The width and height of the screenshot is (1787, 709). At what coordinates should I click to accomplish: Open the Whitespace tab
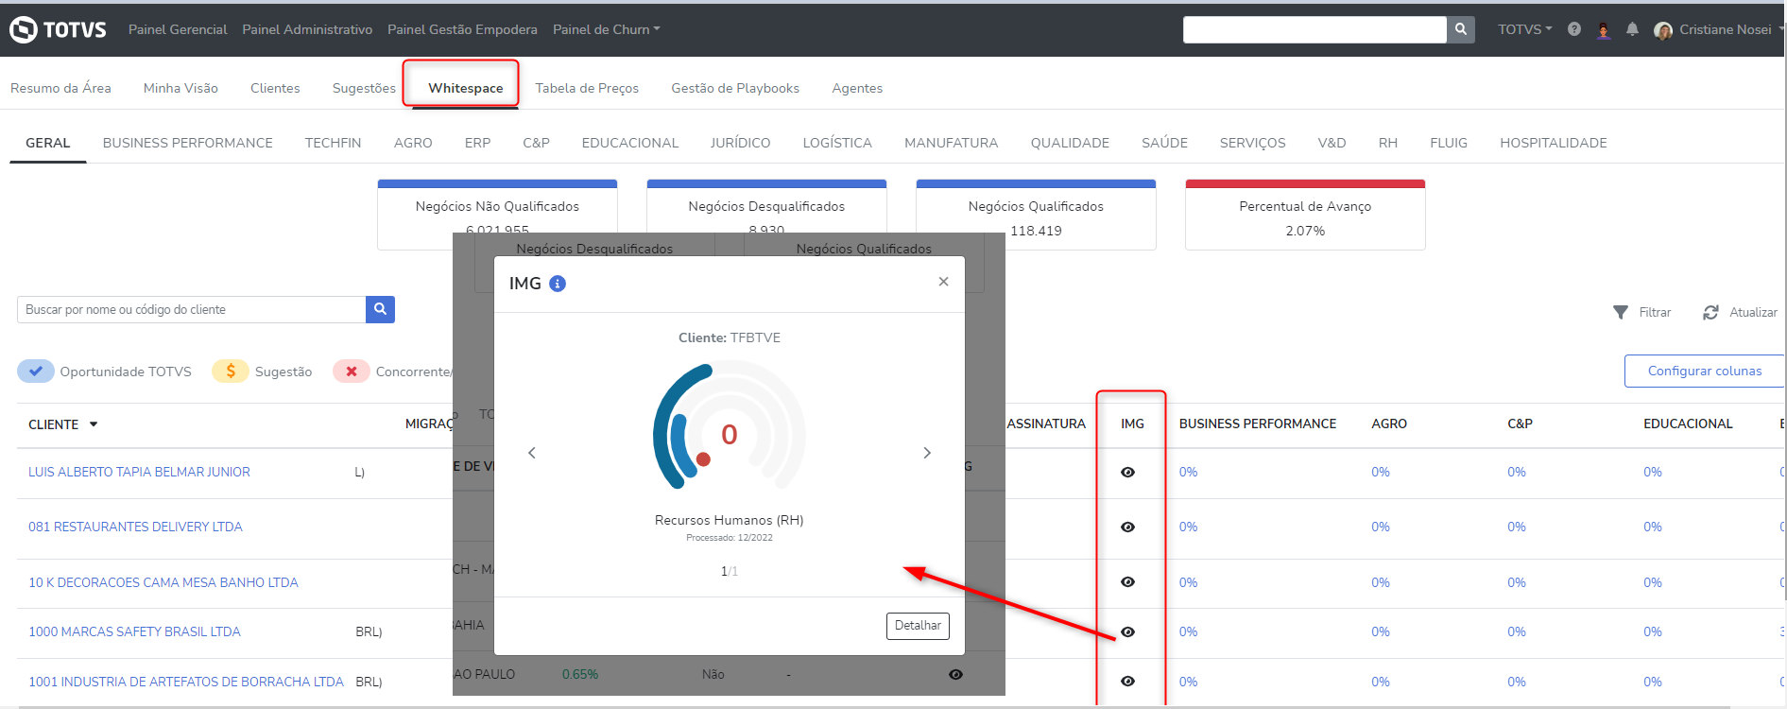pyautogui.click(x=465, y=88)
